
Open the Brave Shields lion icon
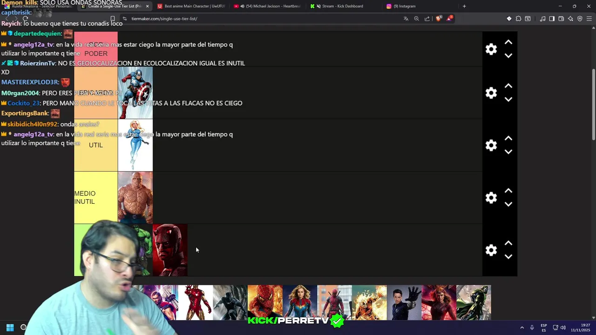(438, 19)
